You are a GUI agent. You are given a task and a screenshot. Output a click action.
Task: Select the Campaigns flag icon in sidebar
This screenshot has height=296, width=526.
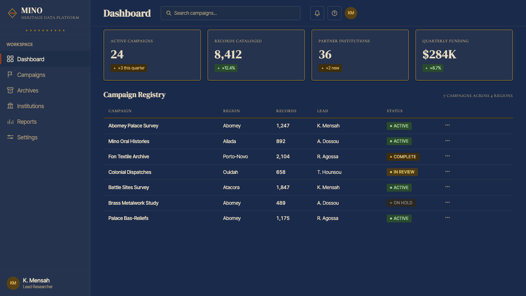10,75
